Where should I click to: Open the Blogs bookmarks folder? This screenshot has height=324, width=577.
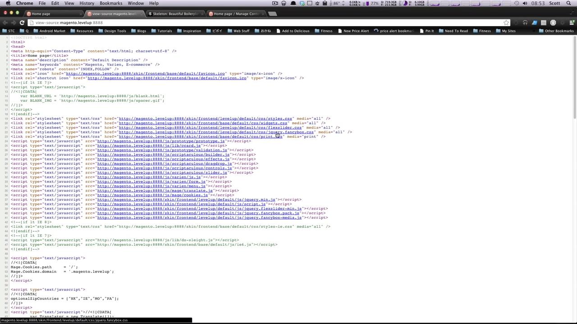point(138,31)
